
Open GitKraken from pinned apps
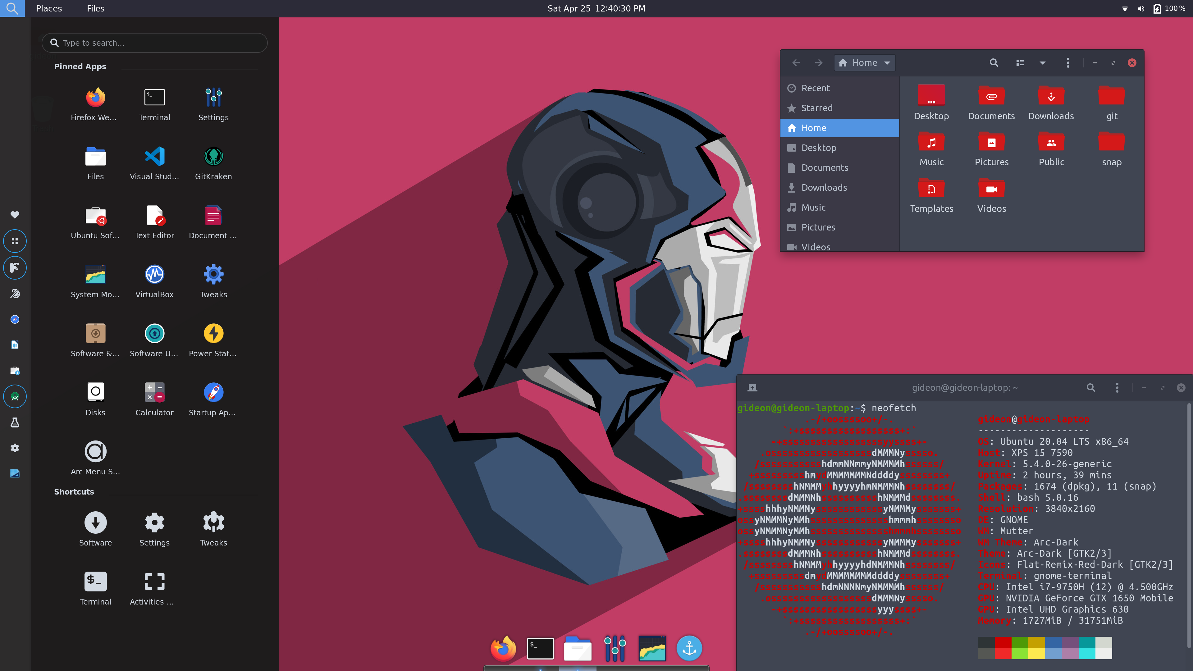[213, 157]
